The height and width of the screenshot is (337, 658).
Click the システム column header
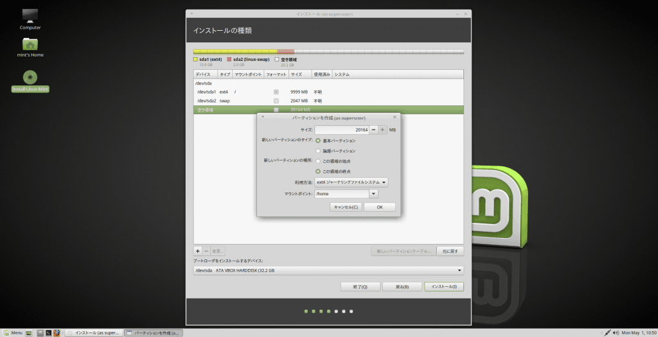[398, 74]
